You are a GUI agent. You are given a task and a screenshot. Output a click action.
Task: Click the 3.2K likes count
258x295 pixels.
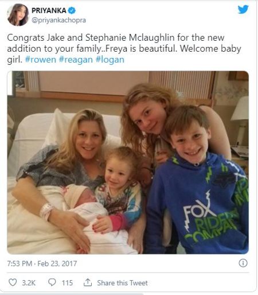29,283
